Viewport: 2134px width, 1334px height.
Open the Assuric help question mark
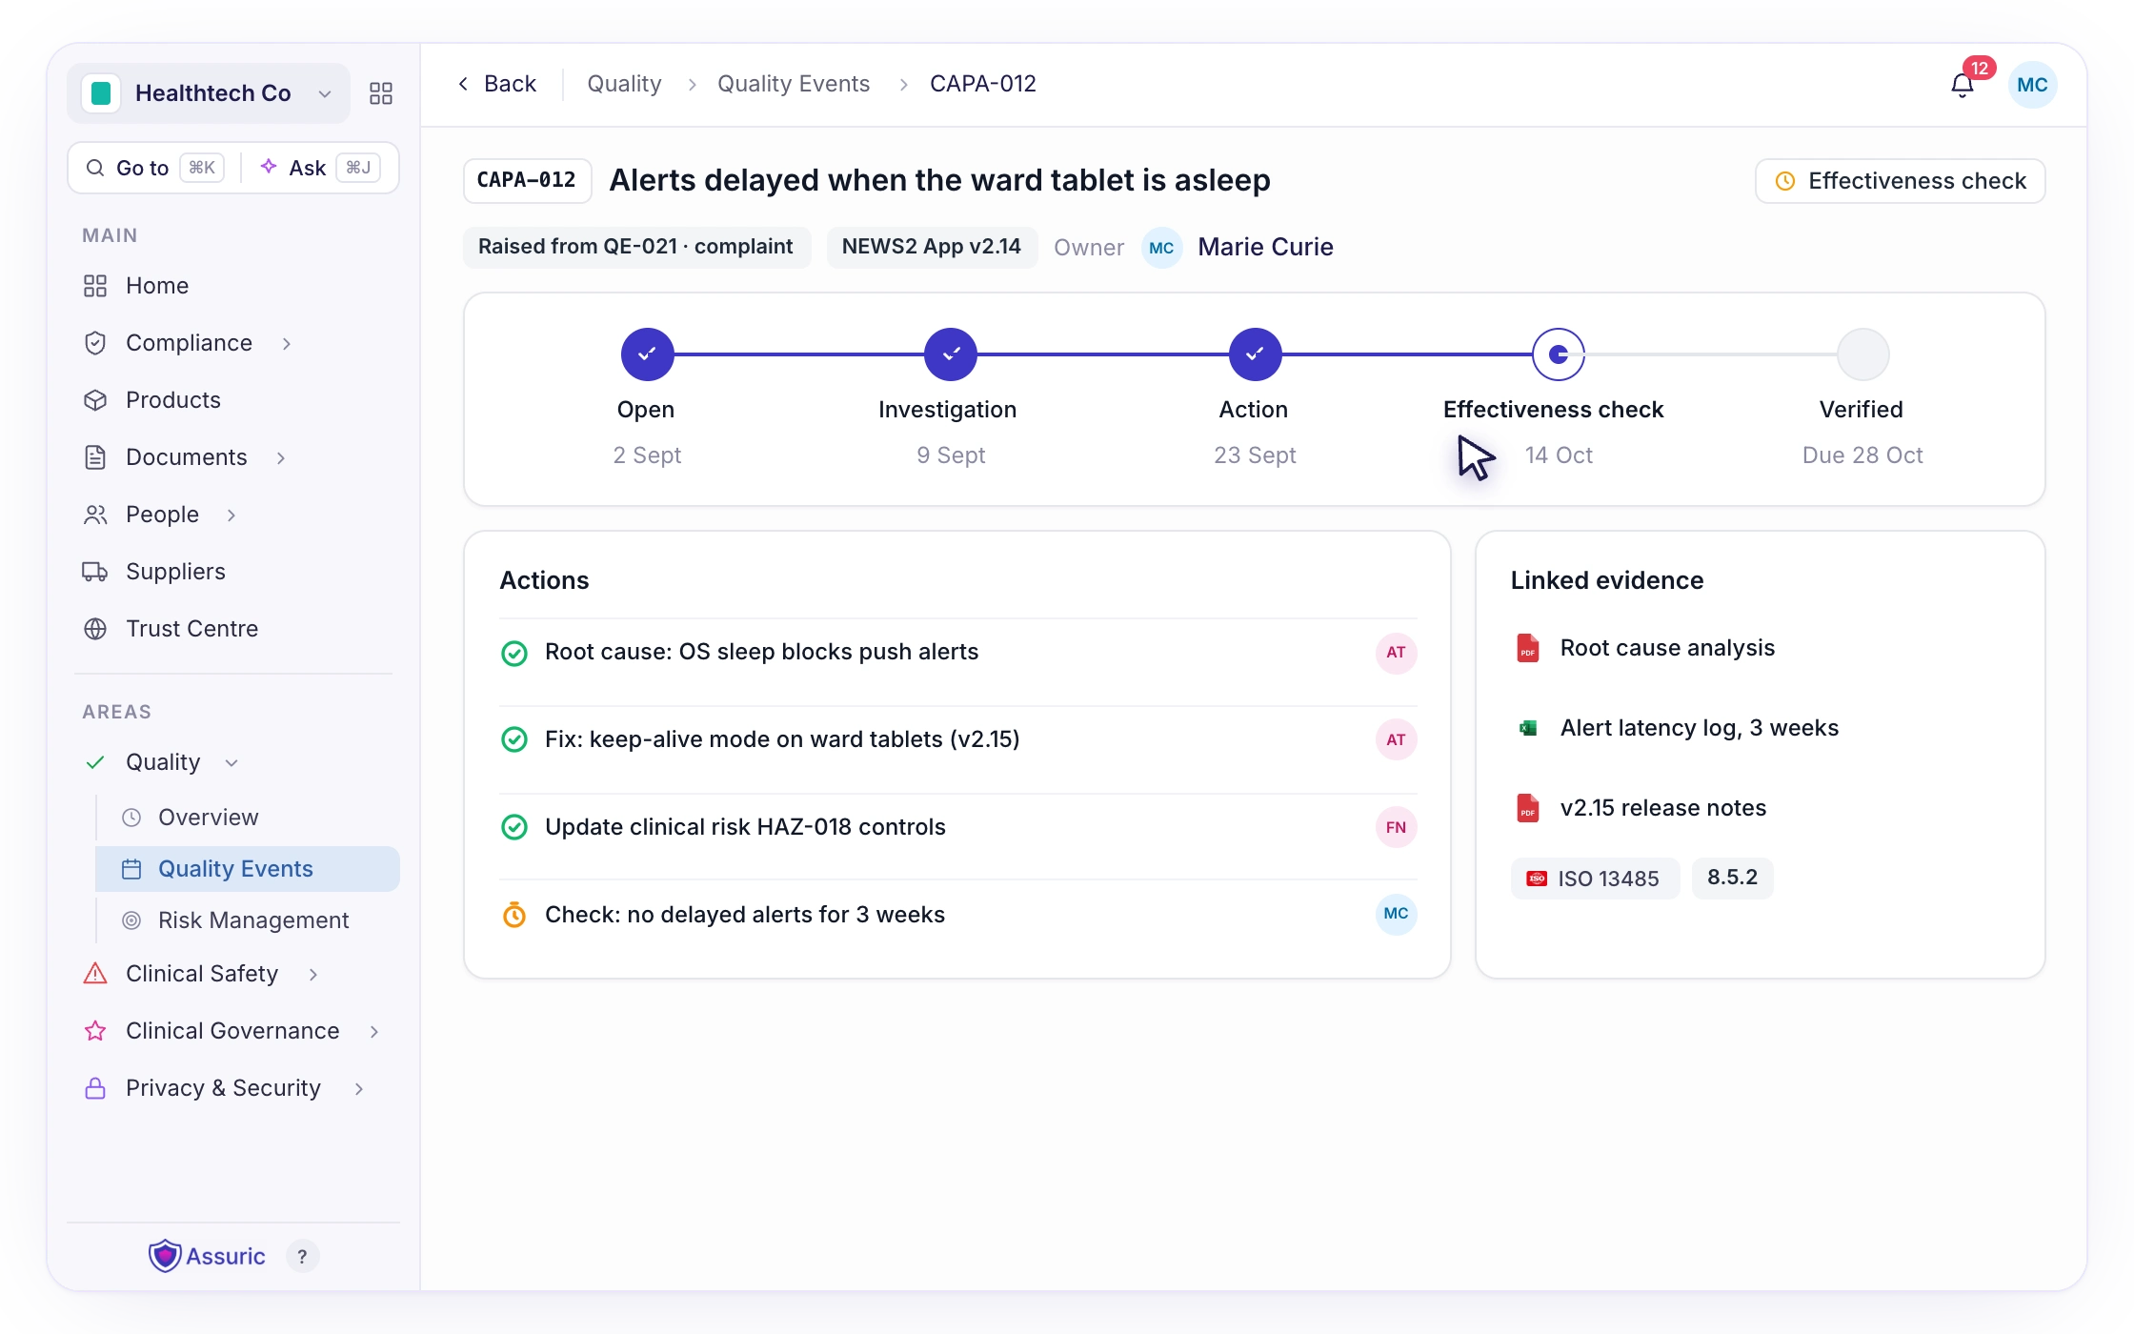coord(302,1257)
